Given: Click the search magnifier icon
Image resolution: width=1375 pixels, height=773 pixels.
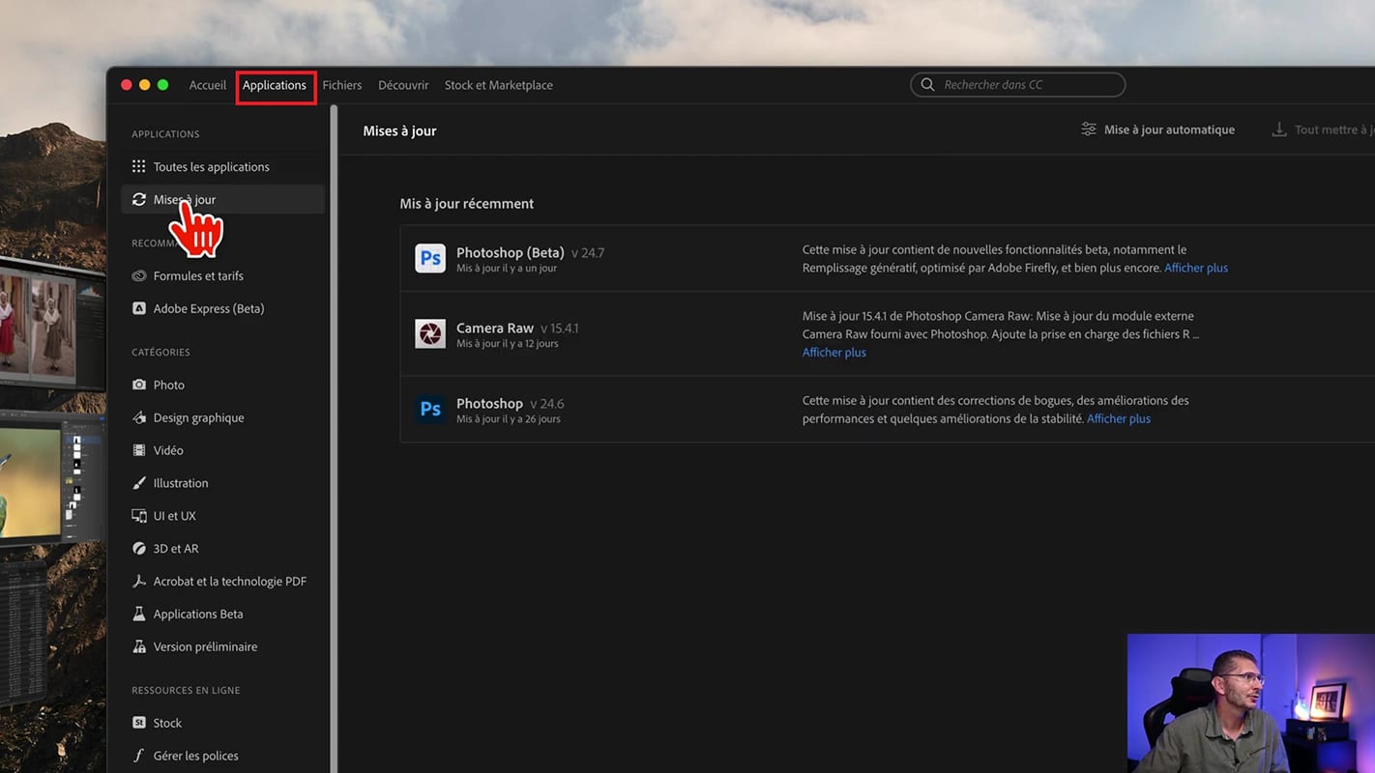Looking at the screenshot, I should click(x=927, y=85).
